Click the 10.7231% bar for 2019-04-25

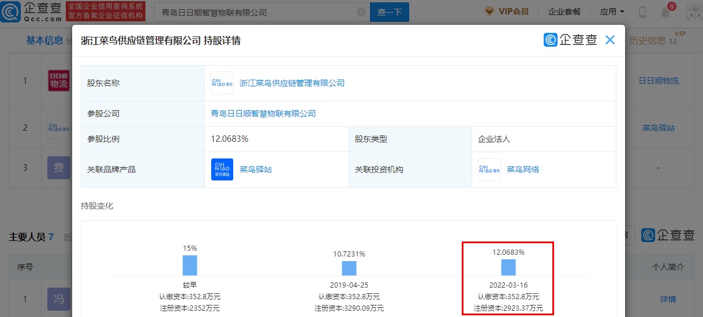coord(349,268)
